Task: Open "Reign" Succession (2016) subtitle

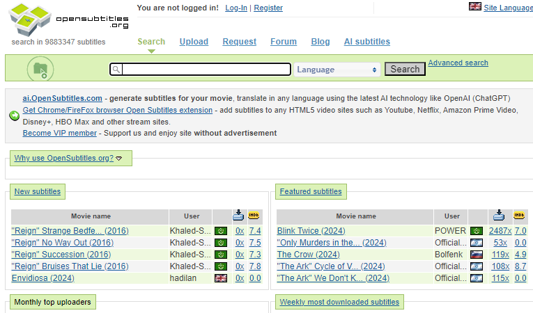Action: point(61,255)
